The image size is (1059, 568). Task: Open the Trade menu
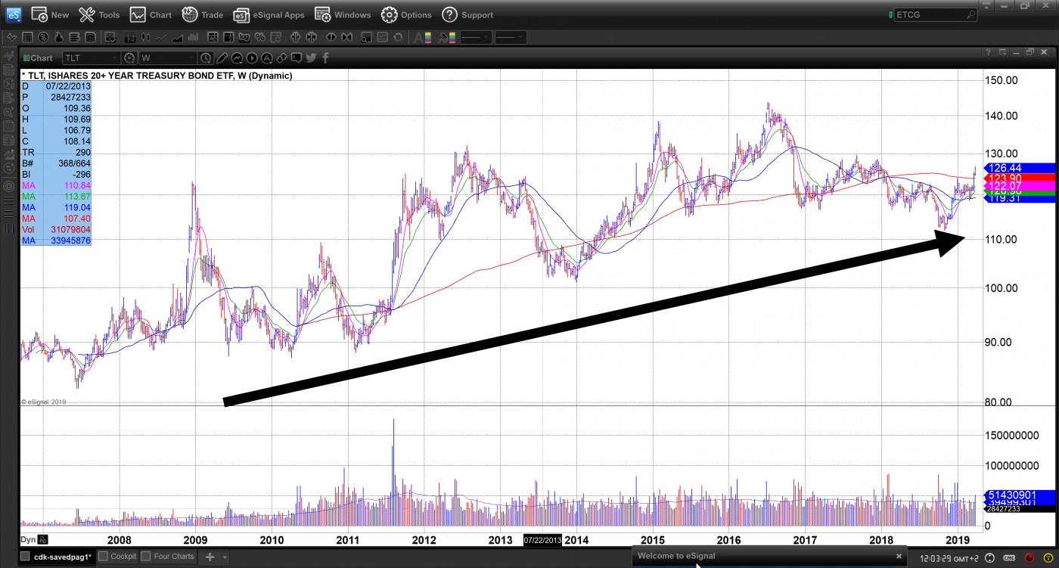[203, 14]
